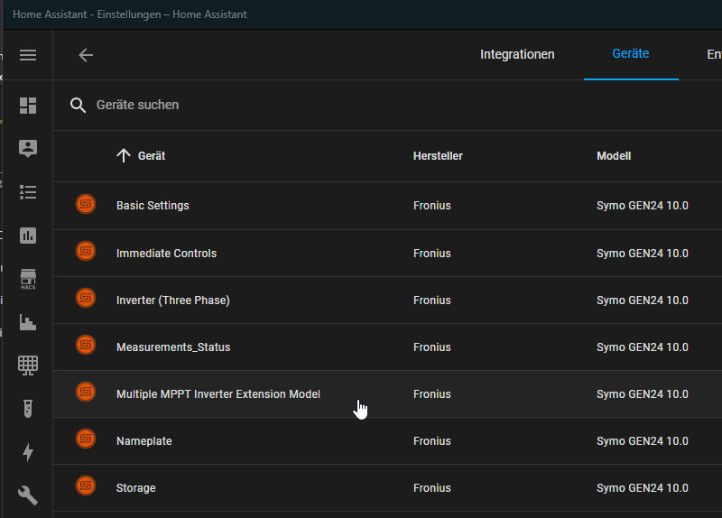Open the Inverter (Three Phase) device
Image resolution: width=722 pixels, height=518 pixels.
(173, 301)
